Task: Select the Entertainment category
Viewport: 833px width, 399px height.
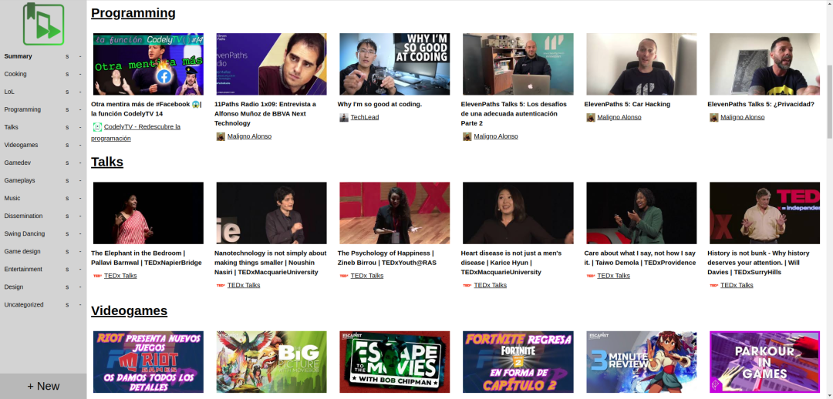Action: click(x=23, y=269)
